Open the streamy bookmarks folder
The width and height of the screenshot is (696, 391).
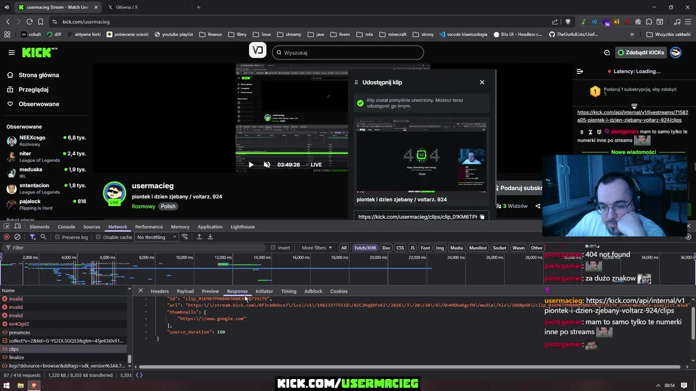(289, 34)
